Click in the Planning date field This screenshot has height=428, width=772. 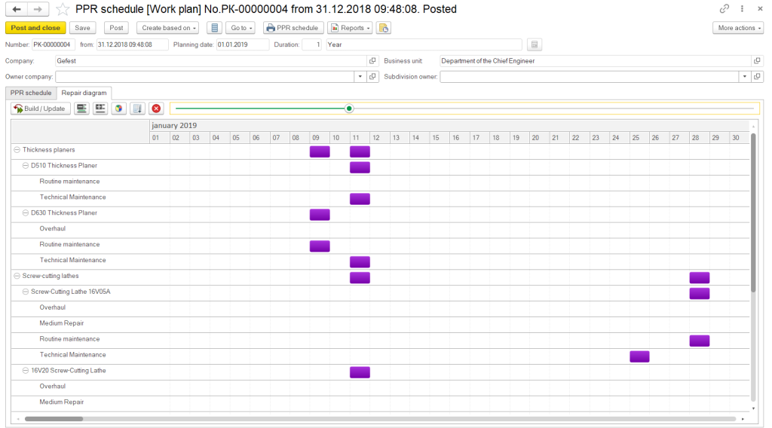click(x=241, y=44)
